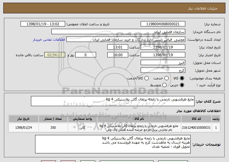Click the remaining time countdown 02:54:17

click(55, 55)
